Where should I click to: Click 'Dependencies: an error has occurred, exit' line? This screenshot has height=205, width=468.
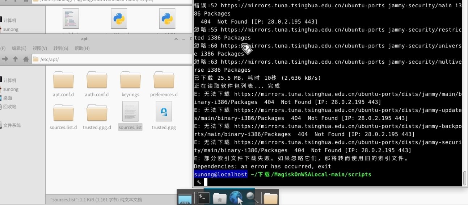coord(262,166)
